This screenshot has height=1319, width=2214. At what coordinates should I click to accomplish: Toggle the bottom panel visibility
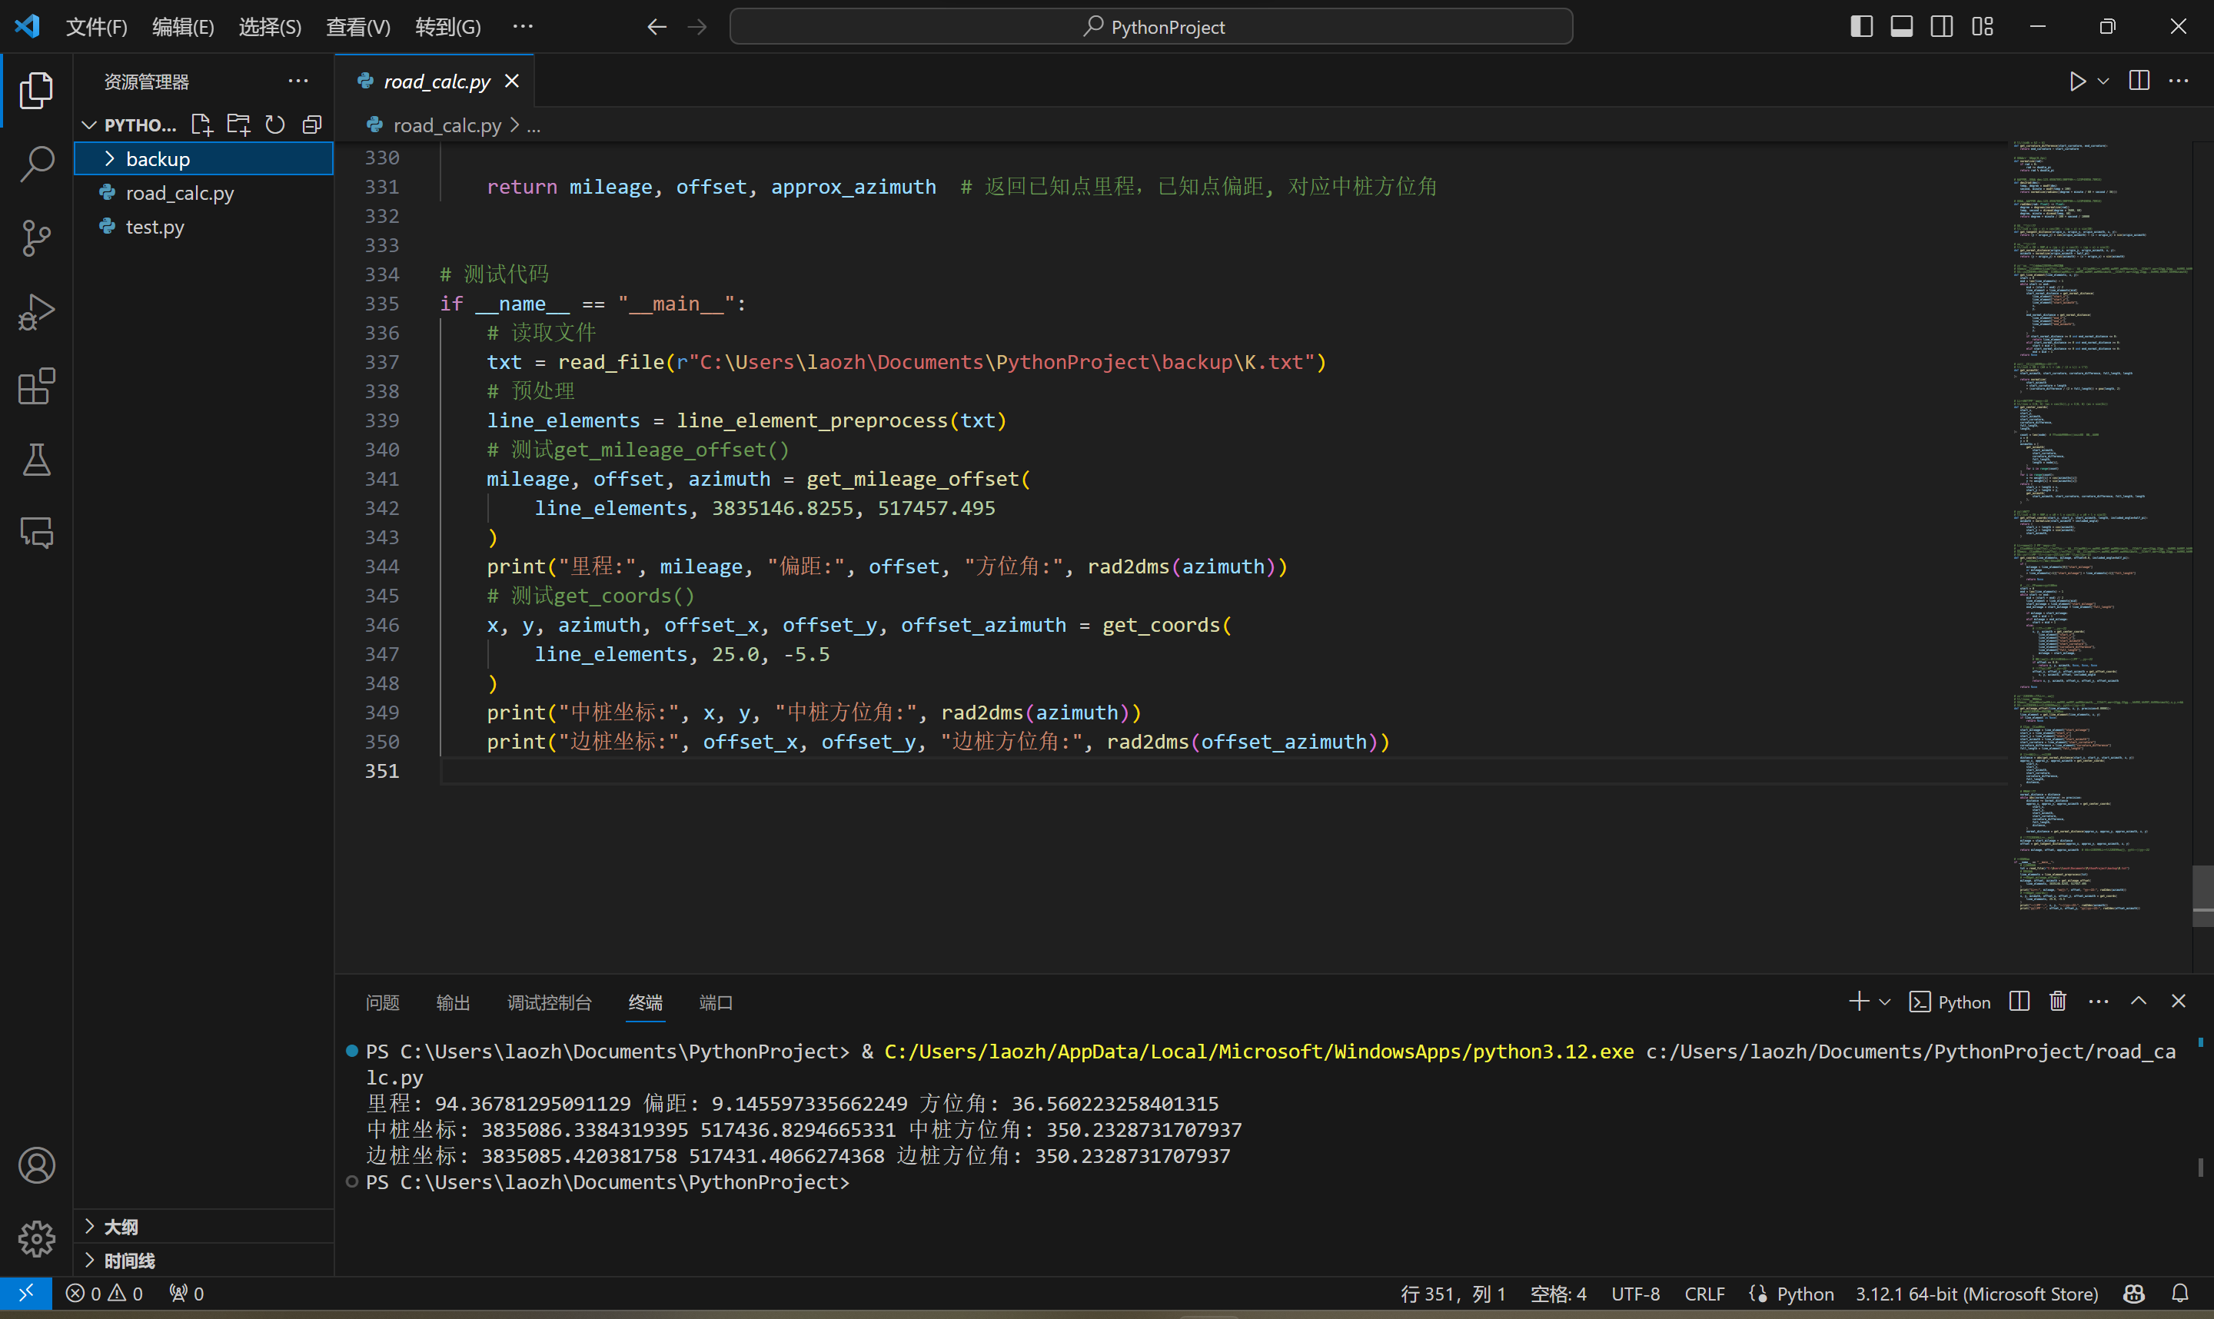click(x=1902, y=27)
